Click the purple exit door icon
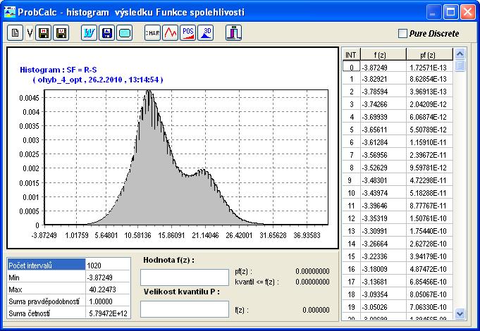 click(233, 32)
